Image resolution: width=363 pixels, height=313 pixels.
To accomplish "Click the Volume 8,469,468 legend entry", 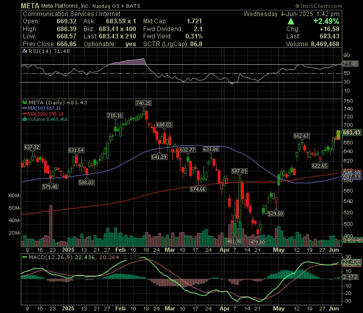I will pyautogui.click(x=48, y=119).
